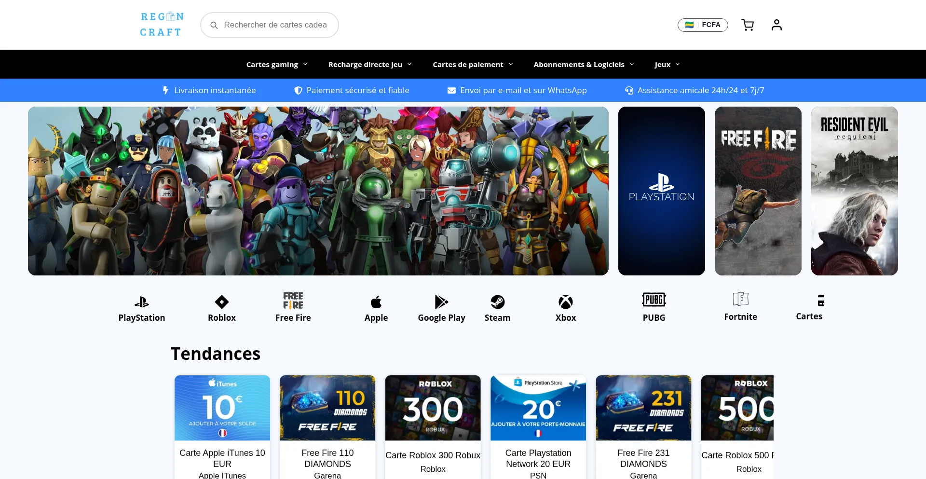Open the PlayStation Store 20€ image
Viewport: 926px width, 479px height.
coord(538,408)
